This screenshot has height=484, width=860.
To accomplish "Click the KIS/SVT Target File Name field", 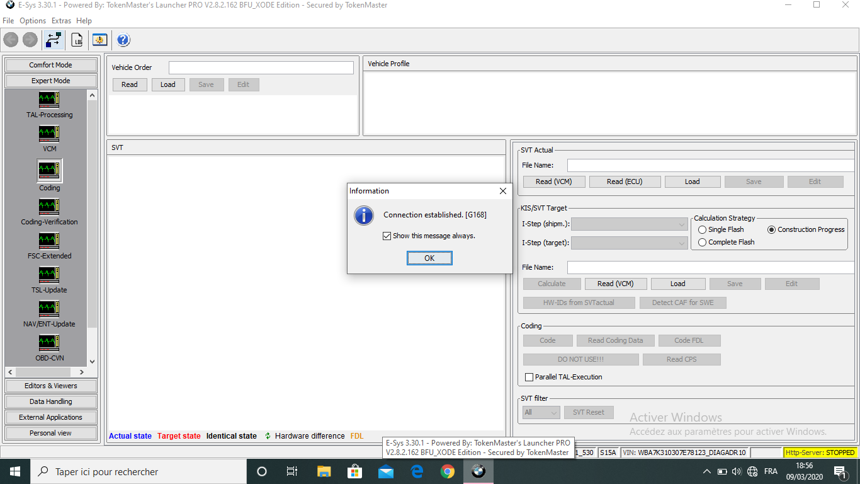I will click(x=711, y=267).
